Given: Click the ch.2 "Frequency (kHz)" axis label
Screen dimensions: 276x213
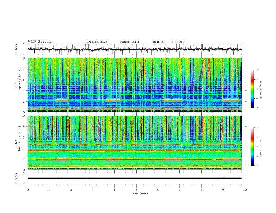Looking at the screenshot, I should [x=19, y=138].
